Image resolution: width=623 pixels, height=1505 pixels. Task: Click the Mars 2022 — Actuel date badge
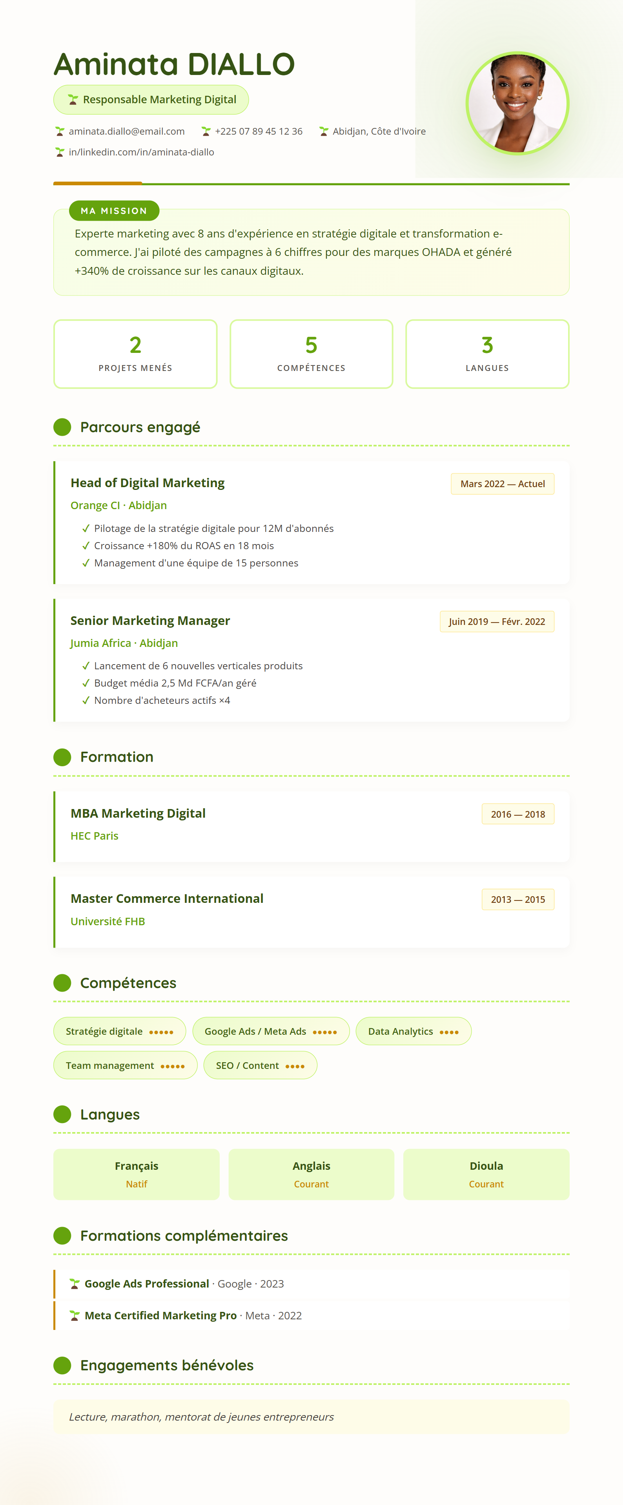click(x=502, y=484)
